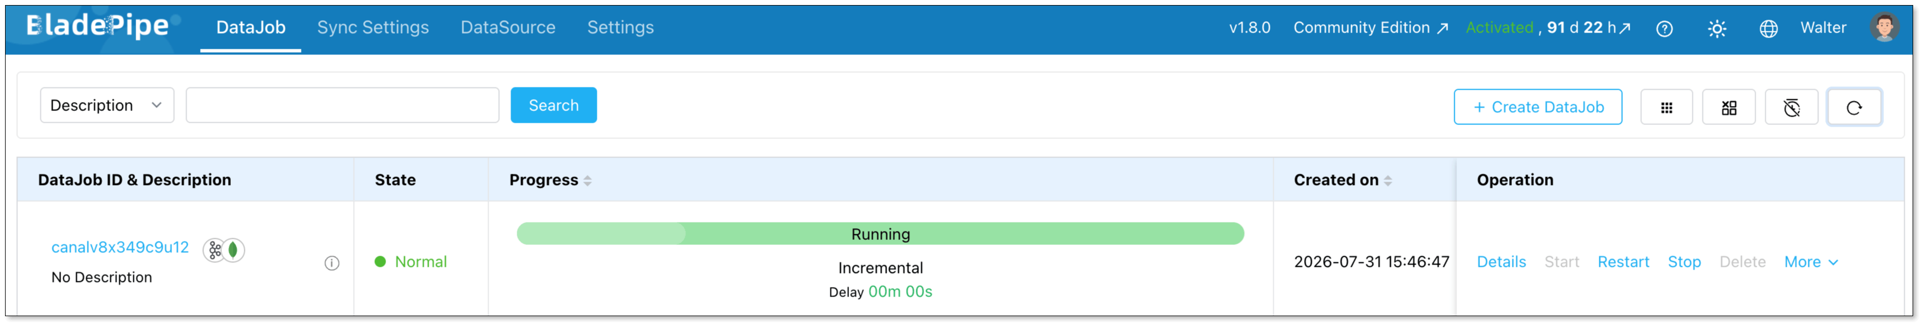1921x324 pixels.
Task: Open the DataSource tab
Action: click(x=508, y=27)
